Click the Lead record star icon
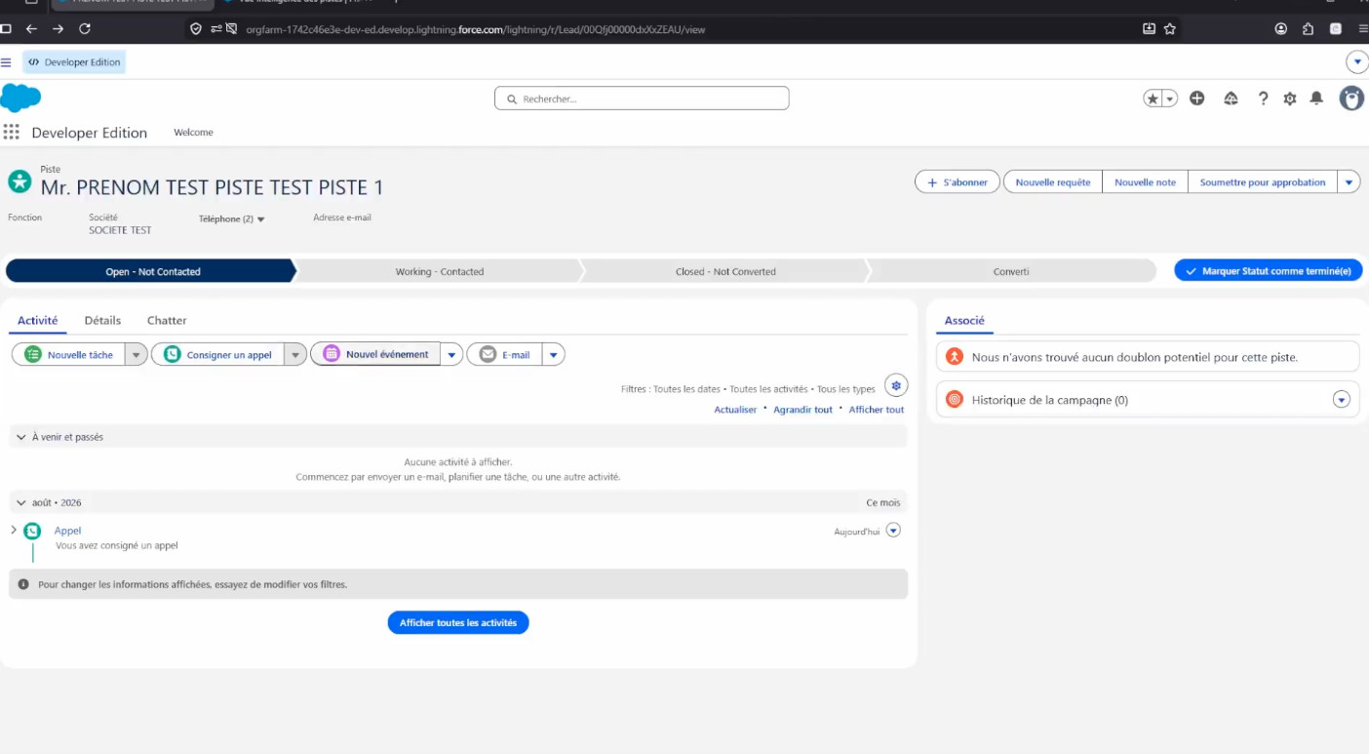The height and width of the screenshot is (754, 1369). [x=20, y=181]
